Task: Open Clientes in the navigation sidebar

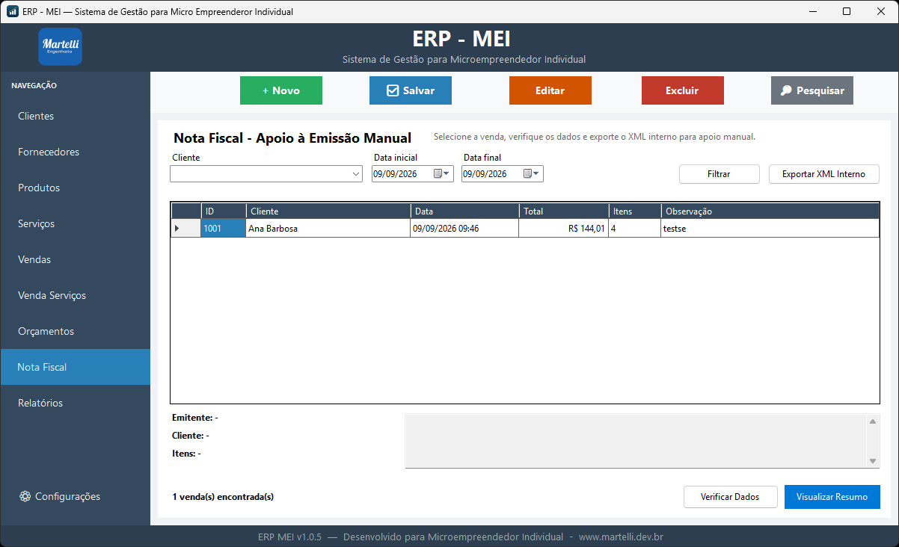Action: [75, 116]
